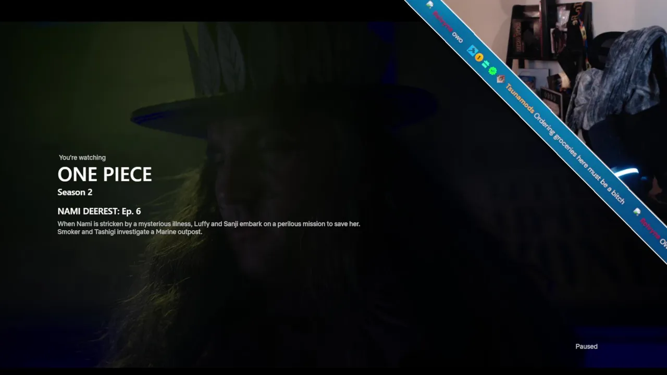Click the 'Ordering groceries here' chat message

pos(579,157)
